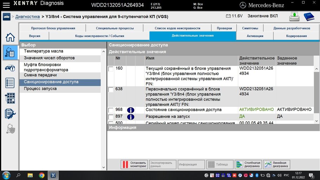This screenshot has height=180, width=320.
Task: Open Специальные процессы tab
Action: tap(115, 28)
